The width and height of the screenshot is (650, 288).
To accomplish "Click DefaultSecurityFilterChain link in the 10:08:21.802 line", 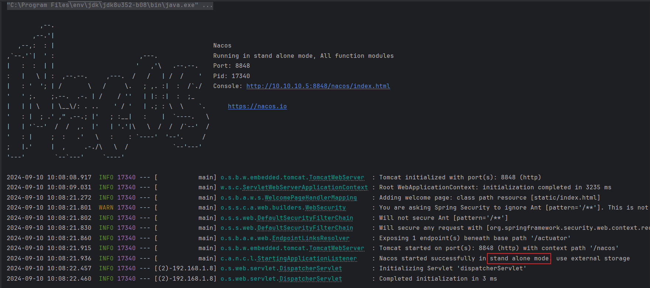I will click(305, 218).
